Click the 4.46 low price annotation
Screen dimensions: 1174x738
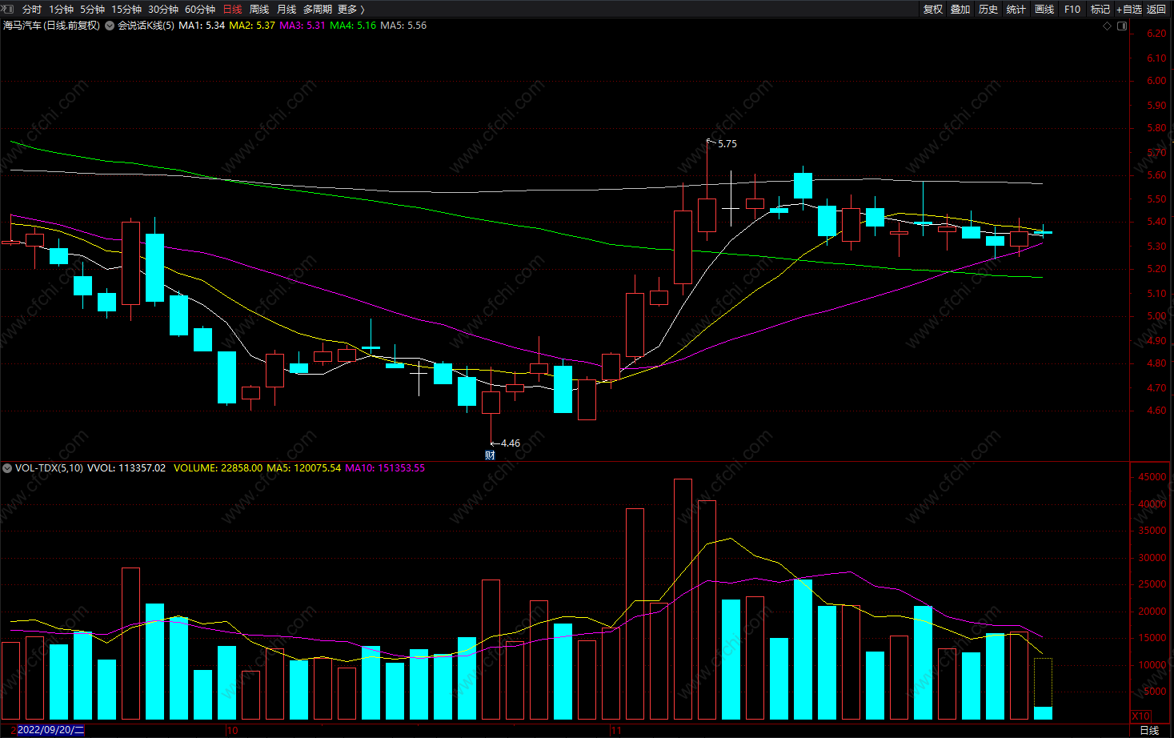pos(511,443)
